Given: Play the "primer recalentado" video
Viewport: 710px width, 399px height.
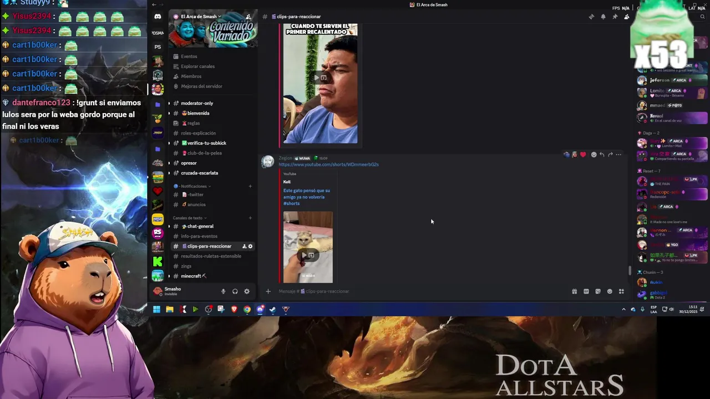Looking at the screenshot, I should point(320,84).
